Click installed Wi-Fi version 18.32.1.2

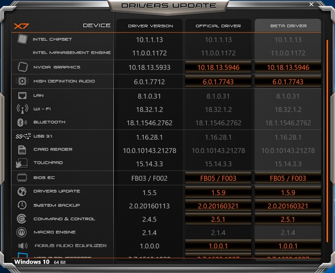[149, 109]
